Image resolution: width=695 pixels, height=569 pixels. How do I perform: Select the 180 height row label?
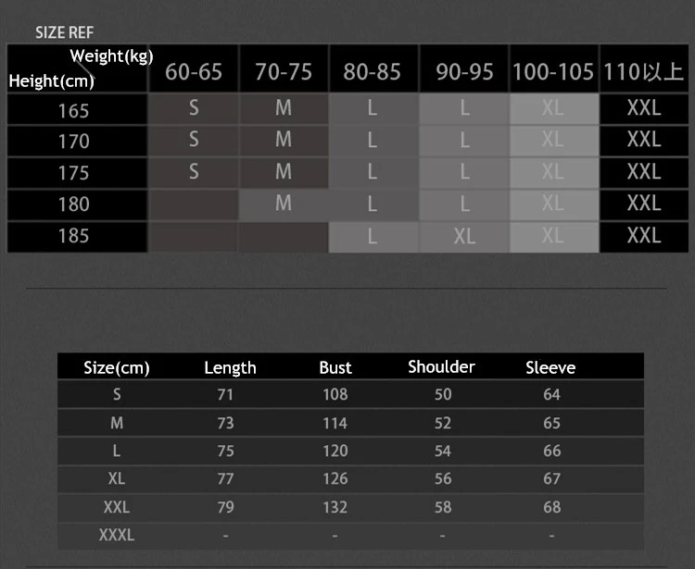[74, 204]
